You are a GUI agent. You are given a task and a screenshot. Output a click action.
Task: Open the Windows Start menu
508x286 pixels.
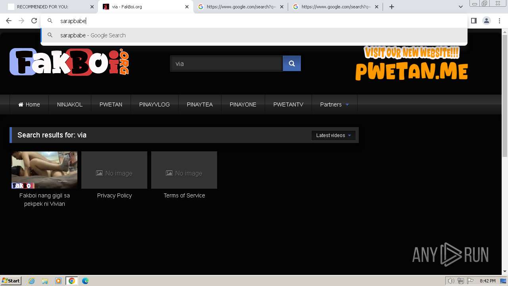coord(11,281)
